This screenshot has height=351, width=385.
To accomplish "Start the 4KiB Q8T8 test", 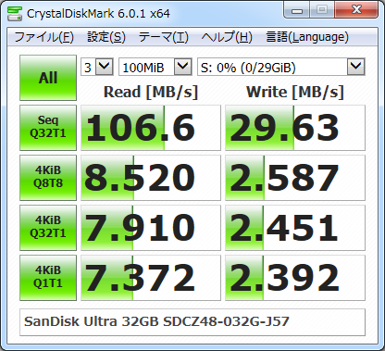I will click(x=48, y=178).
